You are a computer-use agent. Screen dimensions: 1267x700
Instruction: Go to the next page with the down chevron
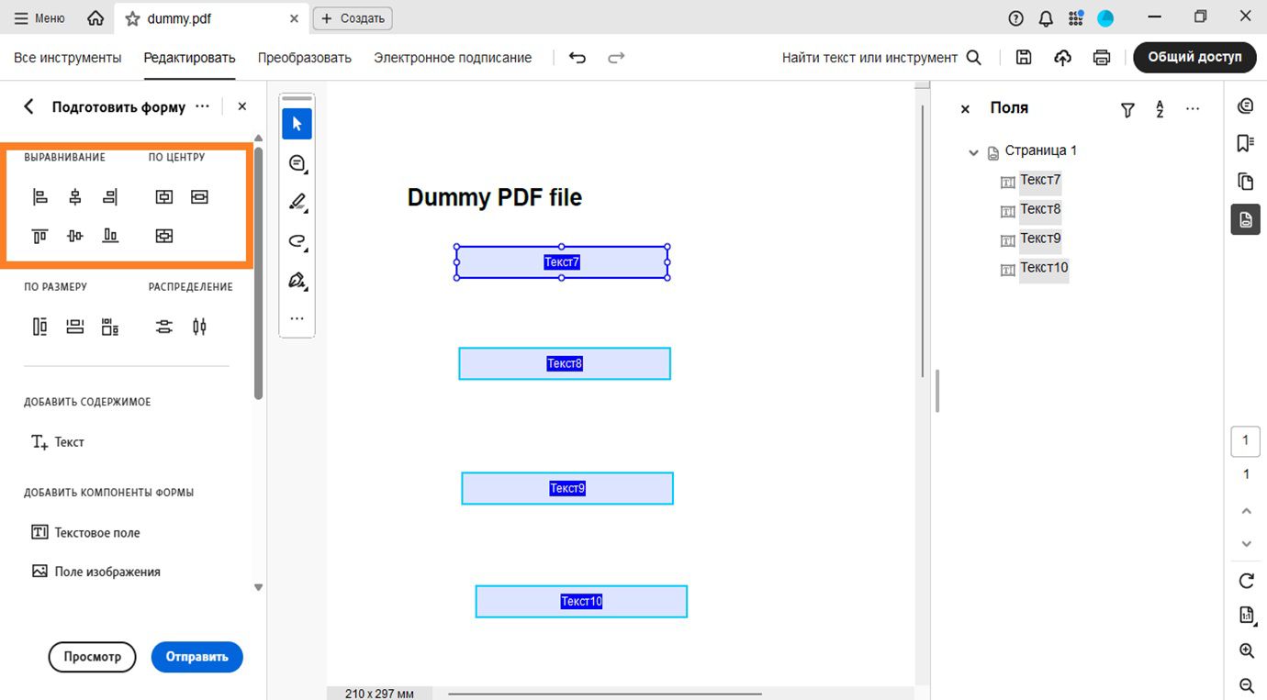click(x=1246, y=544)
